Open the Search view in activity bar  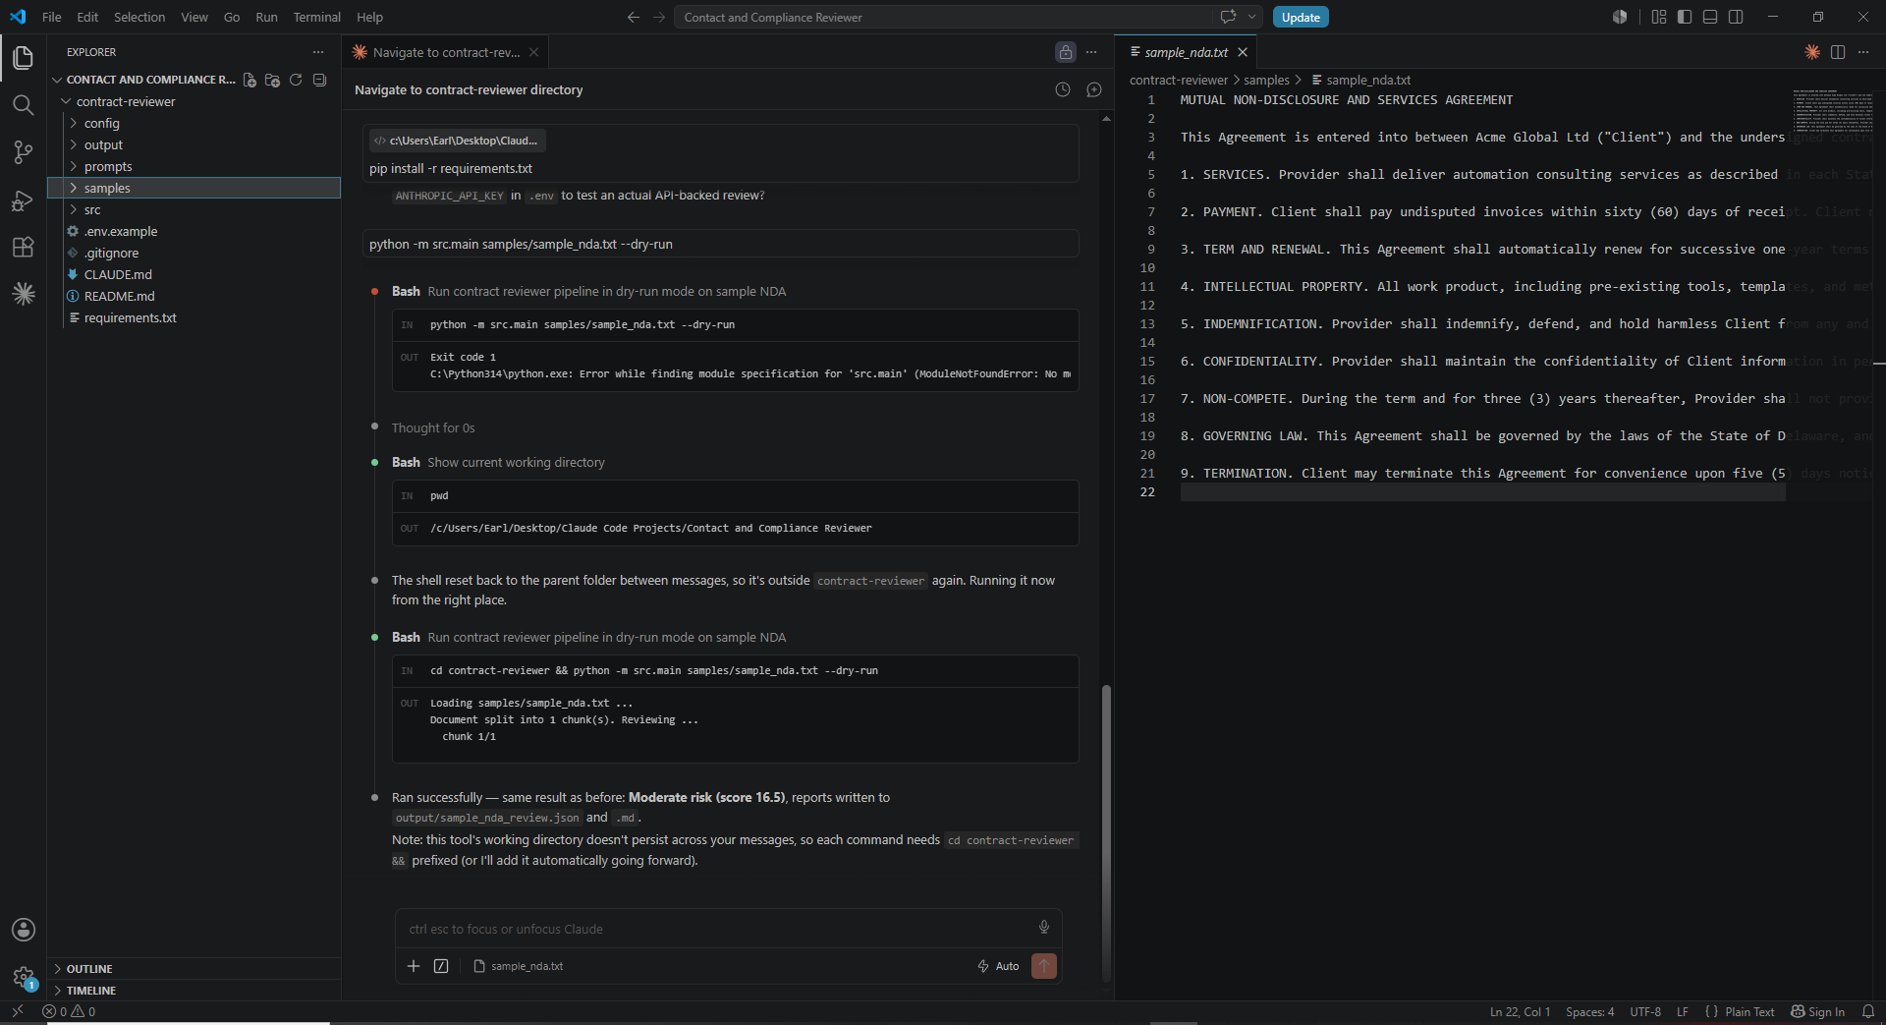(x=24, y=105)
